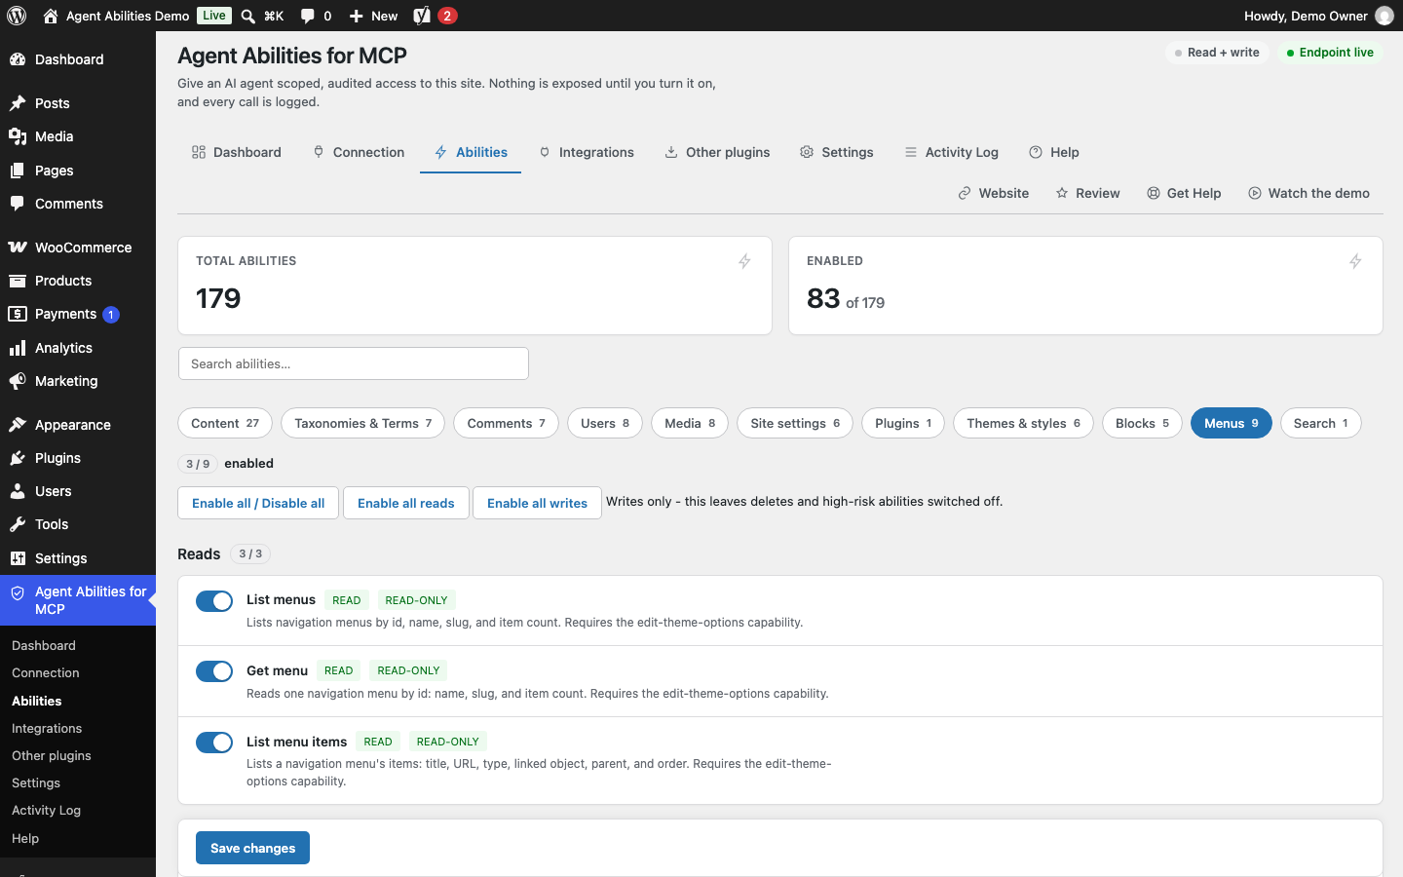
Task: Open Yoast notifications icon with 2 badge
Action: pyautogui.click(x=435, y=16)
